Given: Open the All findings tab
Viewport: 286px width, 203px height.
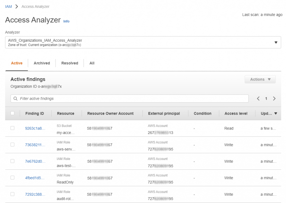Looking at the screenshot, I should coord(92,63).
